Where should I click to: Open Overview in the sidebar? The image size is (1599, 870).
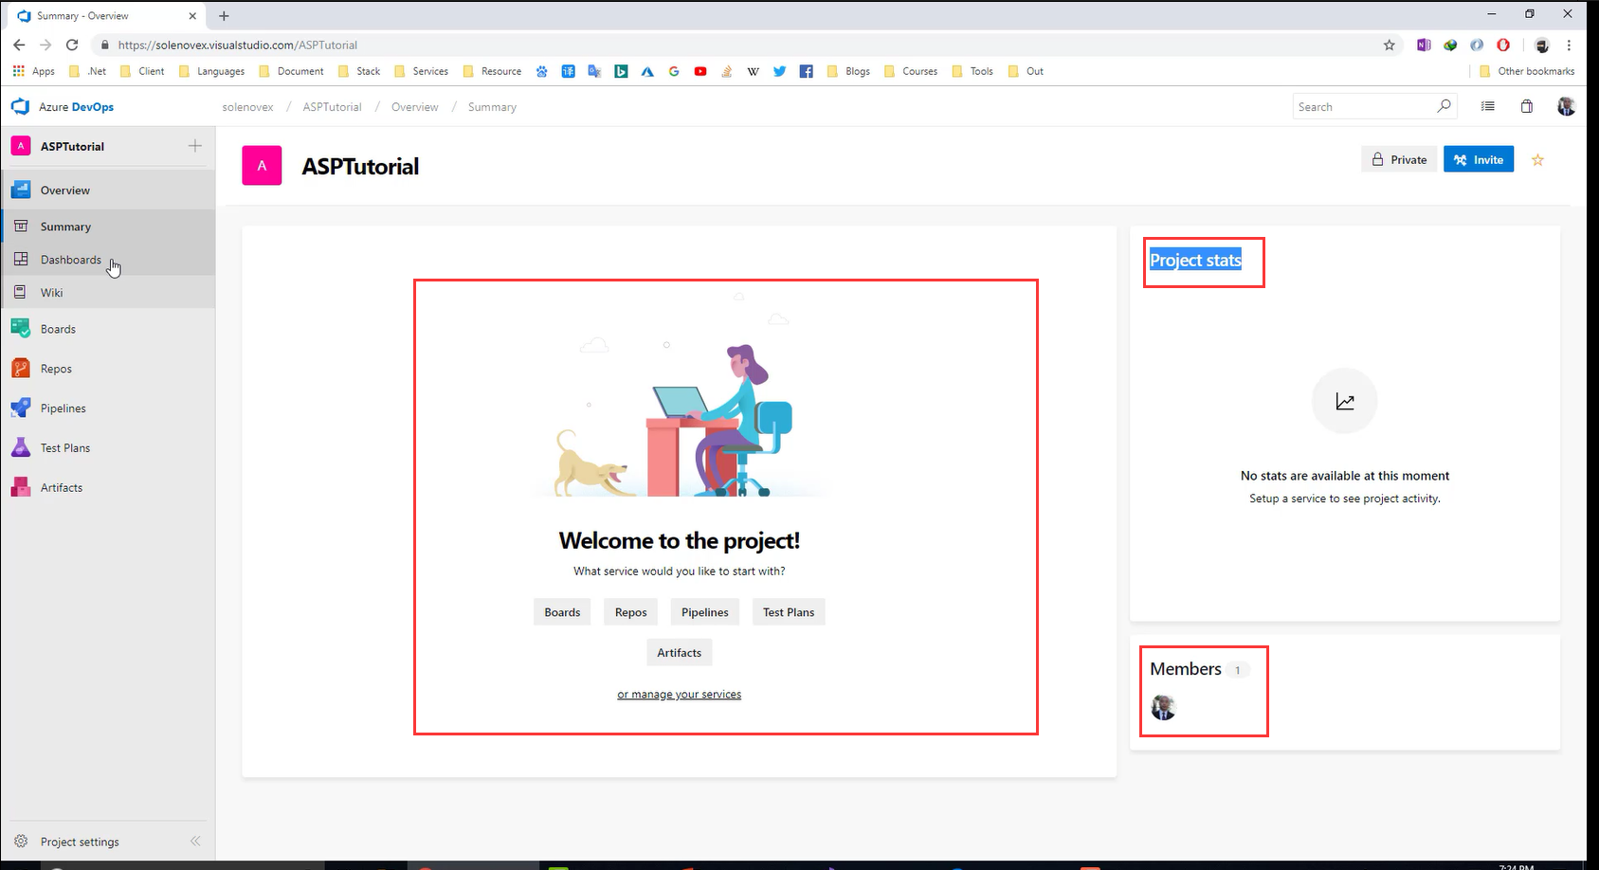(x=108, y=190)
